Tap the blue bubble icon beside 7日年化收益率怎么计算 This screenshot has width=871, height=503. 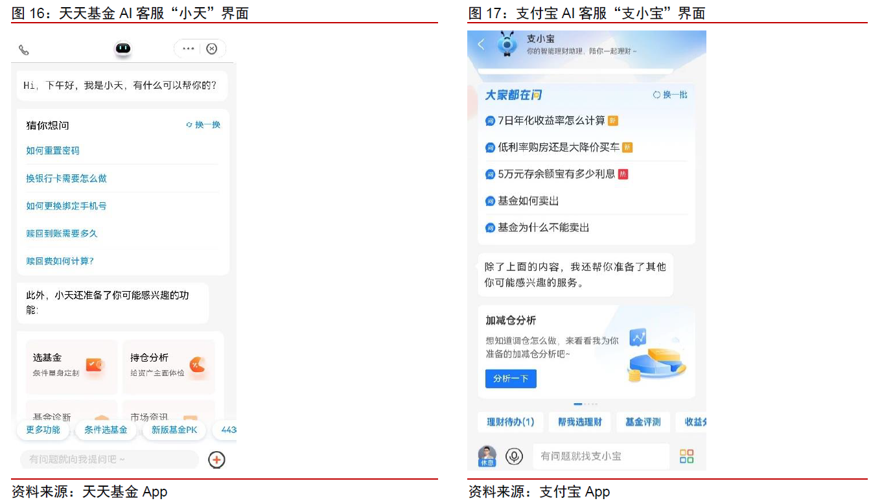[x=490, y=121]
